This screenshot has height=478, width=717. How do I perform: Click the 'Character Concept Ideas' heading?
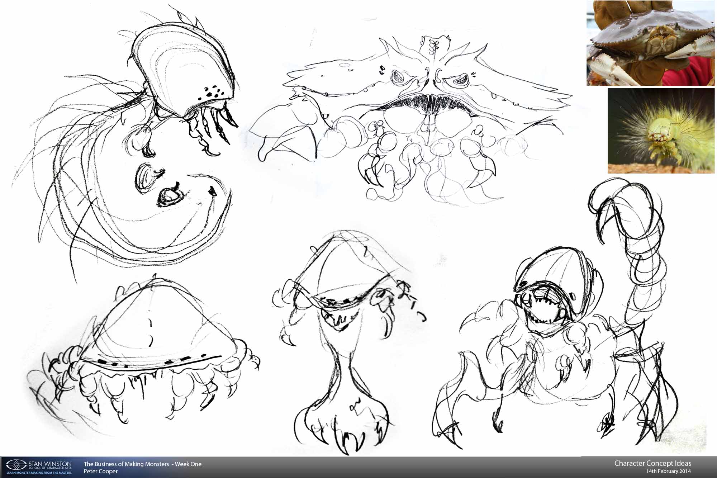(652, 463)
